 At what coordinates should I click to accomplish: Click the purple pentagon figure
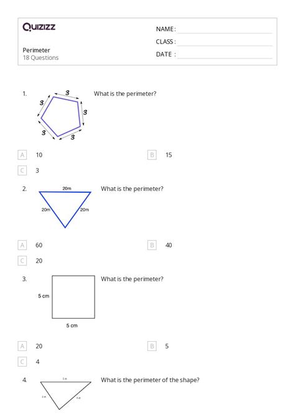point(62,115)
